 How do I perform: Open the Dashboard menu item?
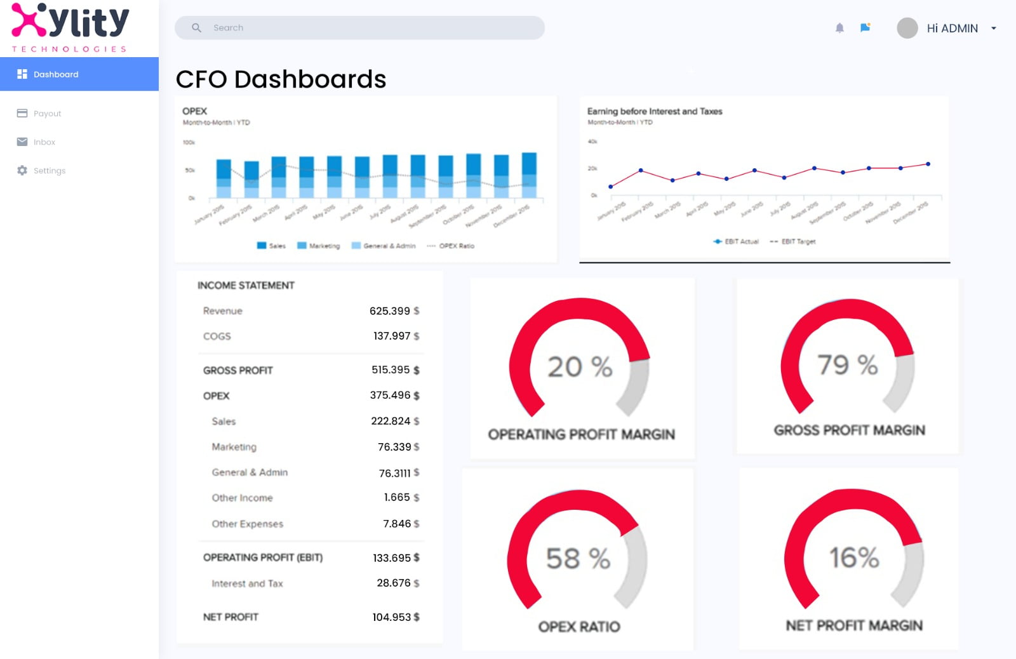tap(79, 74)
